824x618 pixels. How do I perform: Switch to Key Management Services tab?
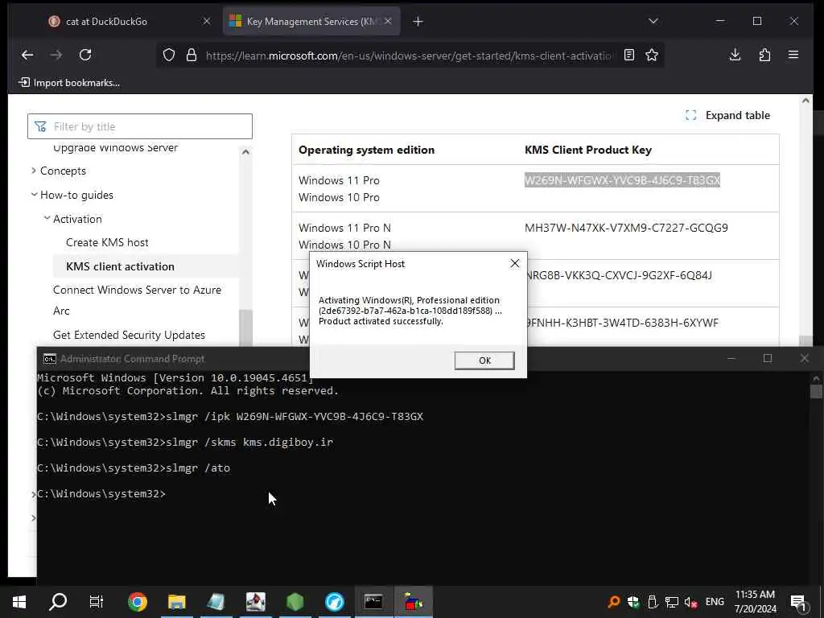(x=310, y=22)
